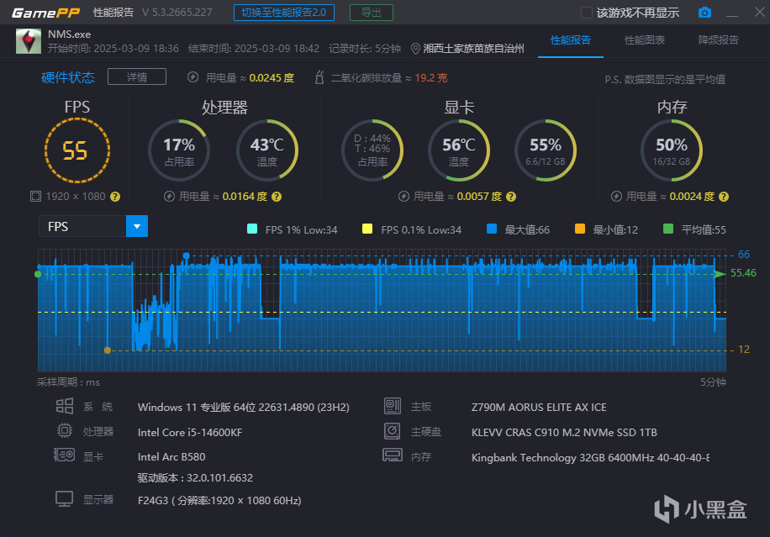Click the GPU usage D:44% gauge
The height and width of the screenshot is (537, 770).
pyautogui.click(x=372, y=150)
